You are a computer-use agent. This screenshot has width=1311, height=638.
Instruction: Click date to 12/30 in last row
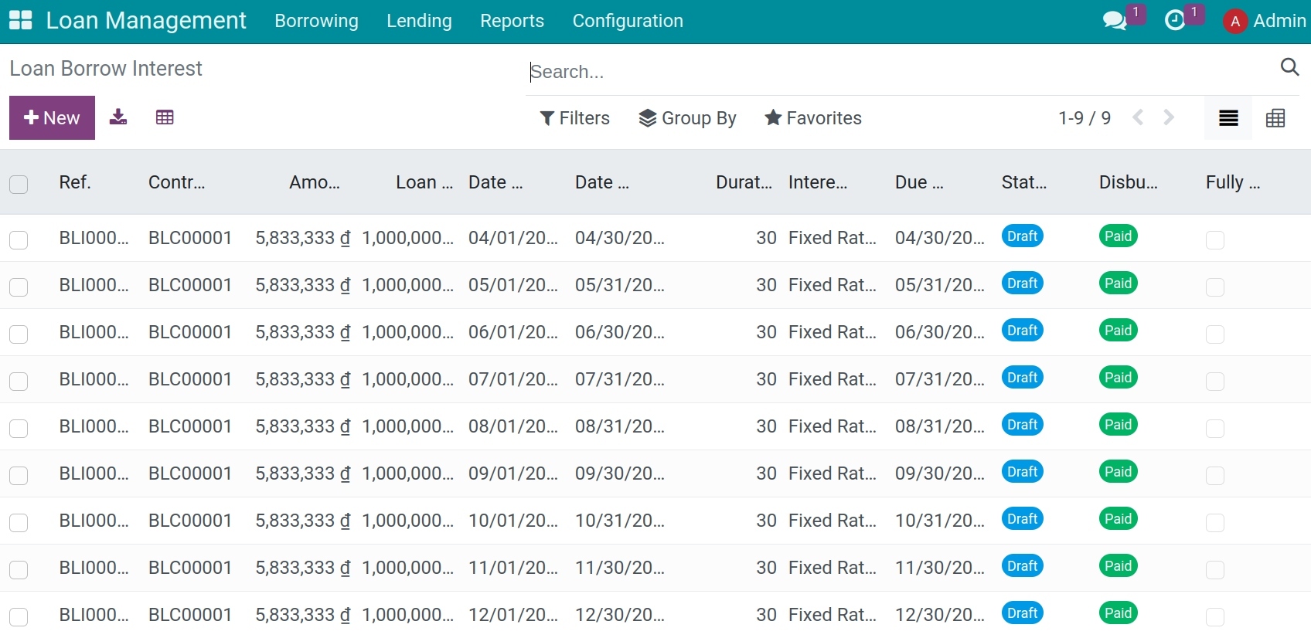click(620, 615)
